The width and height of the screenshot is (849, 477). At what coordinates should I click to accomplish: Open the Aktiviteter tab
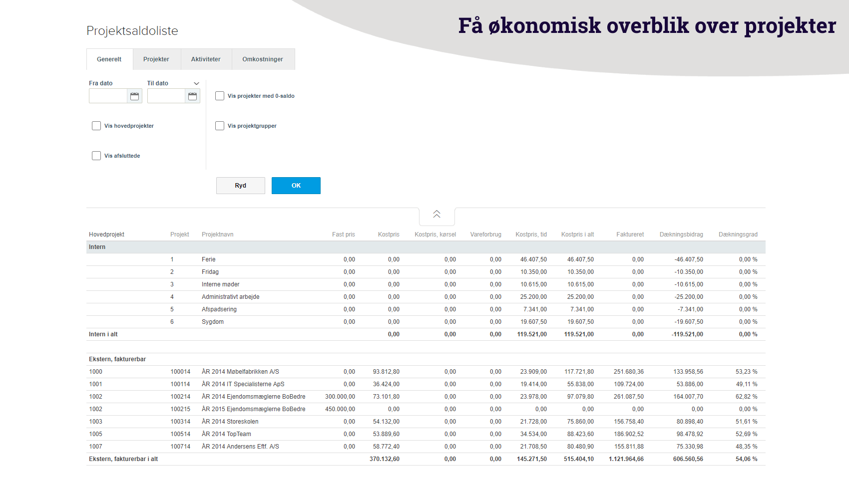(206, 59)
